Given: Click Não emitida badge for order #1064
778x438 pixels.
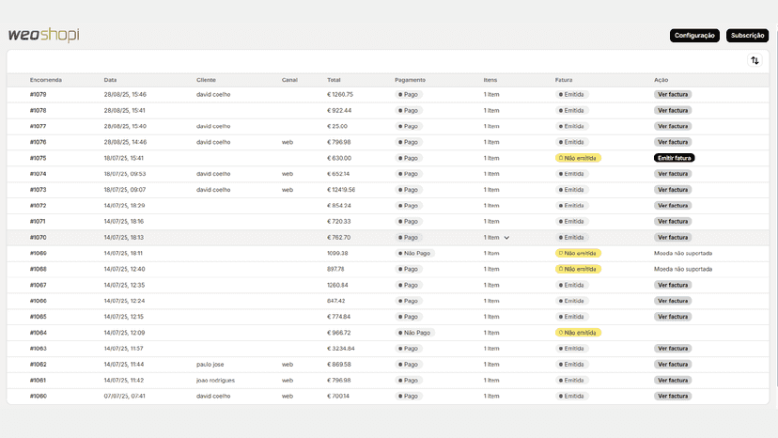Looking at the screenshot, I should pyautogui.click(x=578, y=333).
